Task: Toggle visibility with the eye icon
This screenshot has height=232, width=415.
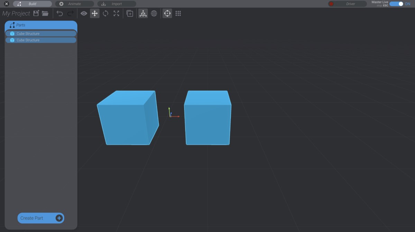Action: coord(83,13)
